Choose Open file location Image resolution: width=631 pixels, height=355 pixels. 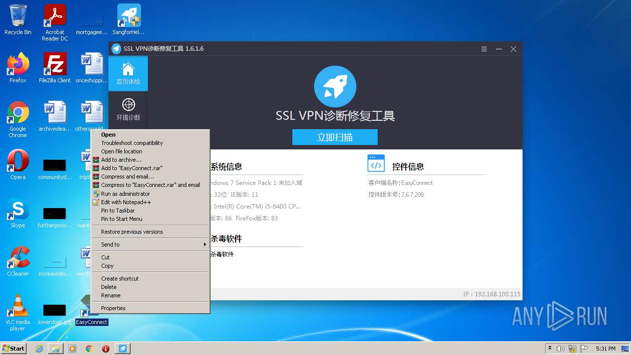click(150, 151)
